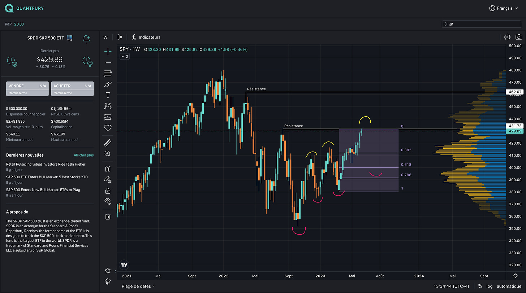Click the Quantfury logo
This screenshot has width=526, height=293.
(25, 8)
